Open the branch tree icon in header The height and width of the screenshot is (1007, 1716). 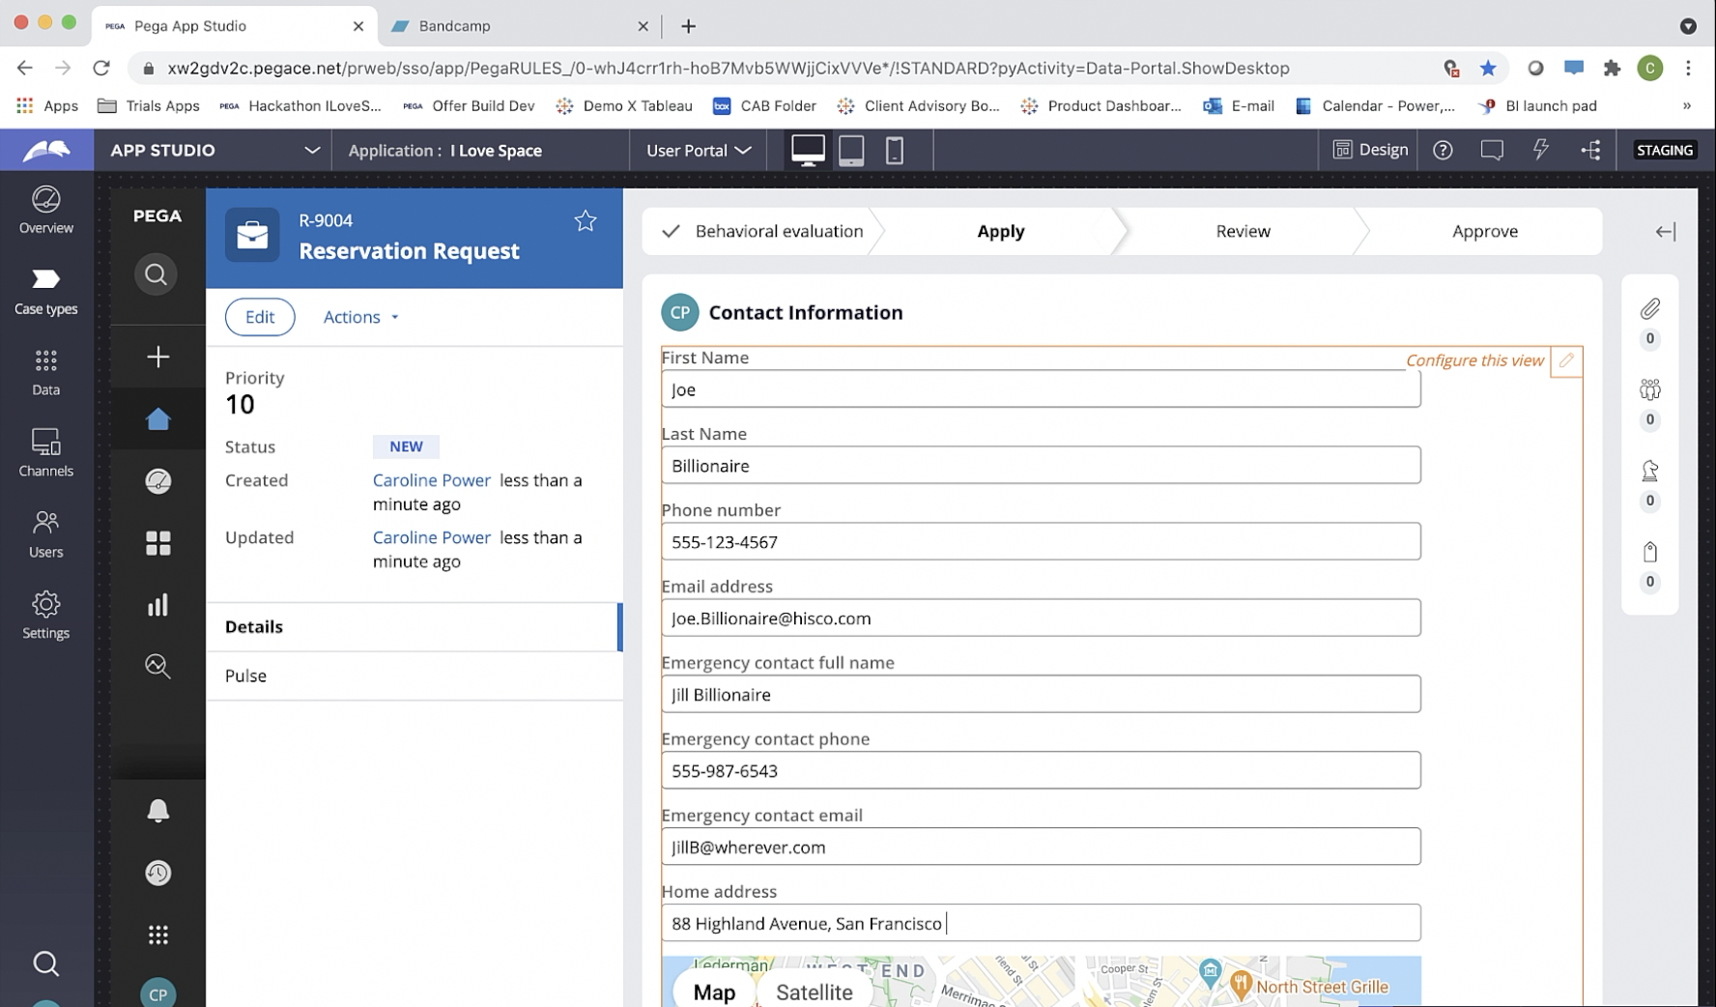click(1590, 150)
